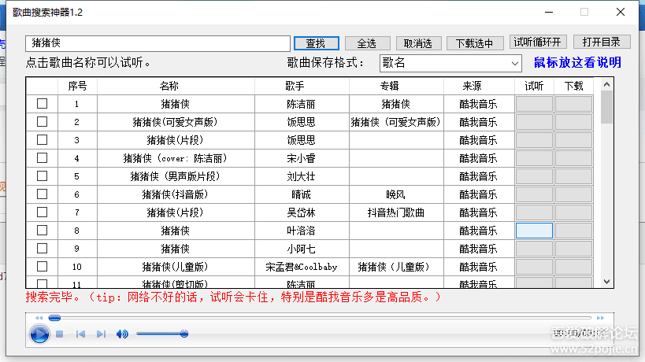Click the next track button
This screenshot has width=645, height=362.
click(x=101, y=334)
